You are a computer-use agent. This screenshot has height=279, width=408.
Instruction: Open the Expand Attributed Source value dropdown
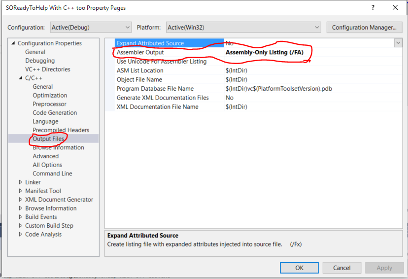(398, 43)
